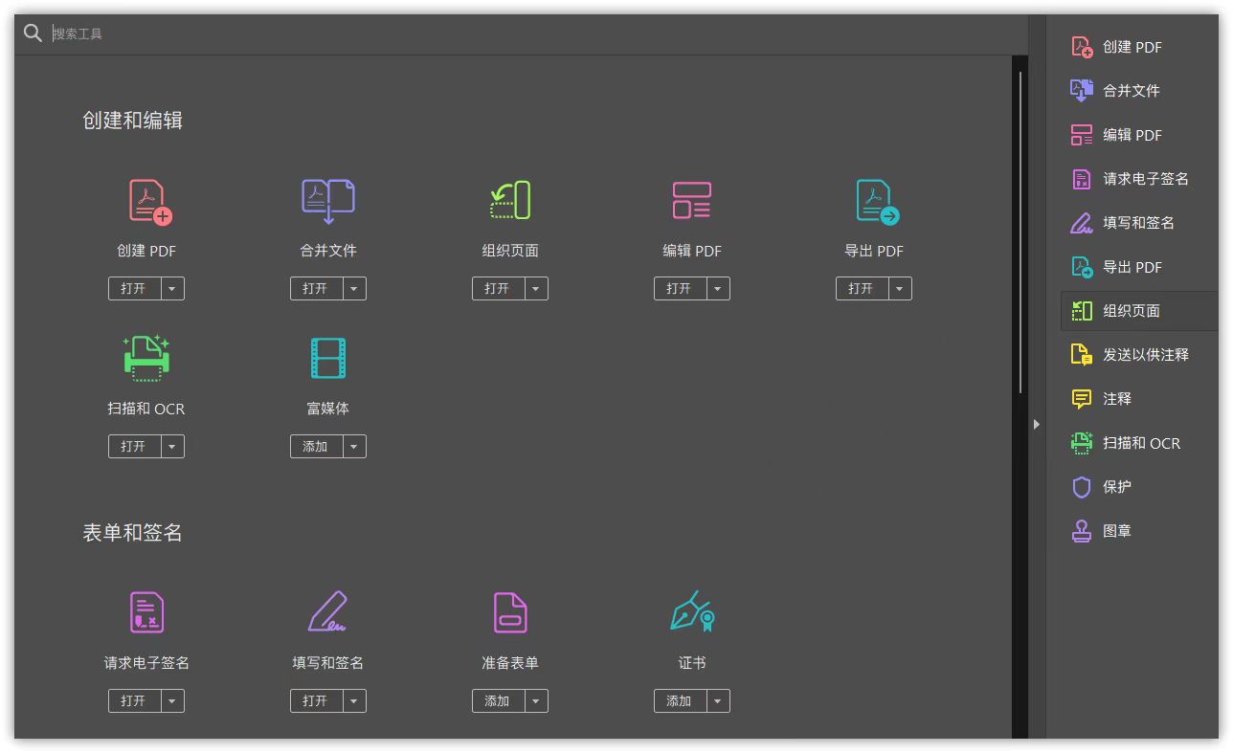Viewport: 1233px width, 753px height.
Task: Open the 创建 PDF tool via 打开 button
Action: pos(134,288)
